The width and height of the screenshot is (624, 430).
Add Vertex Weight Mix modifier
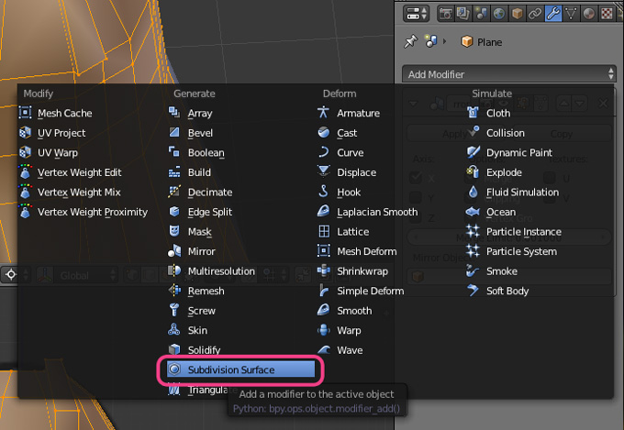[x=70, y=193]
